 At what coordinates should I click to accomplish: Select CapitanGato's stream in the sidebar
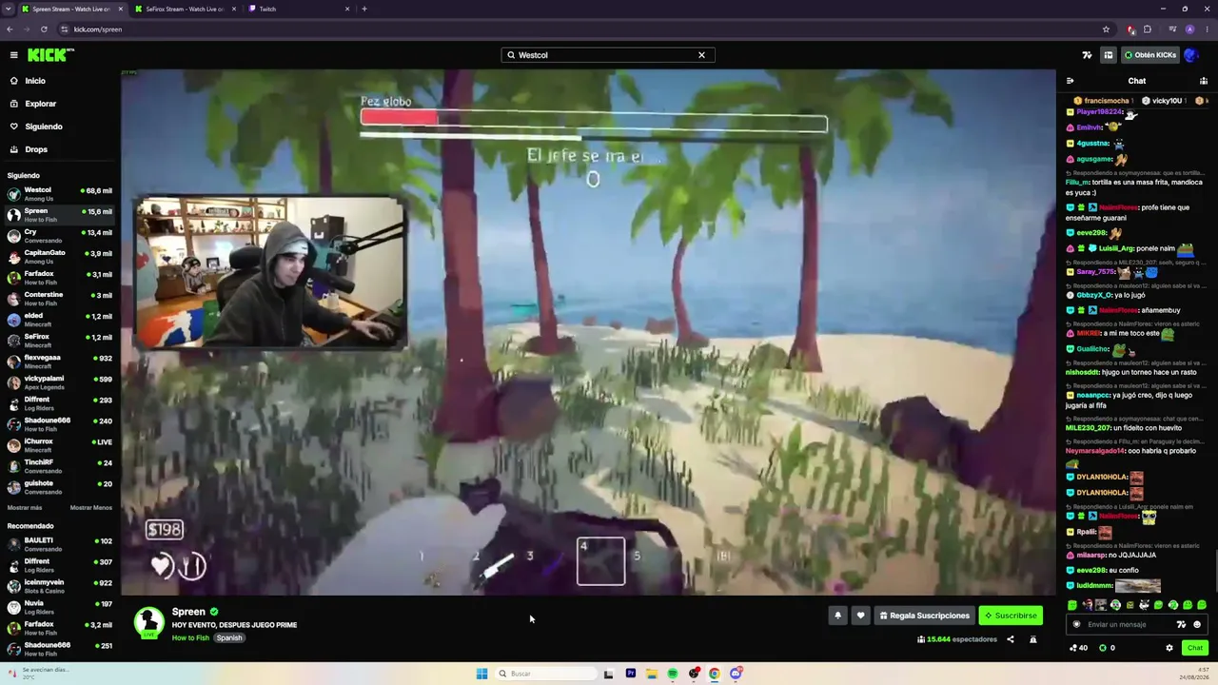(59, 257)
